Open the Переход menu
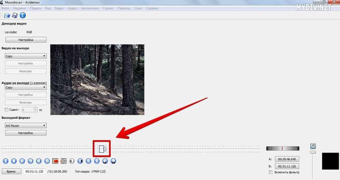 [124, 8]
